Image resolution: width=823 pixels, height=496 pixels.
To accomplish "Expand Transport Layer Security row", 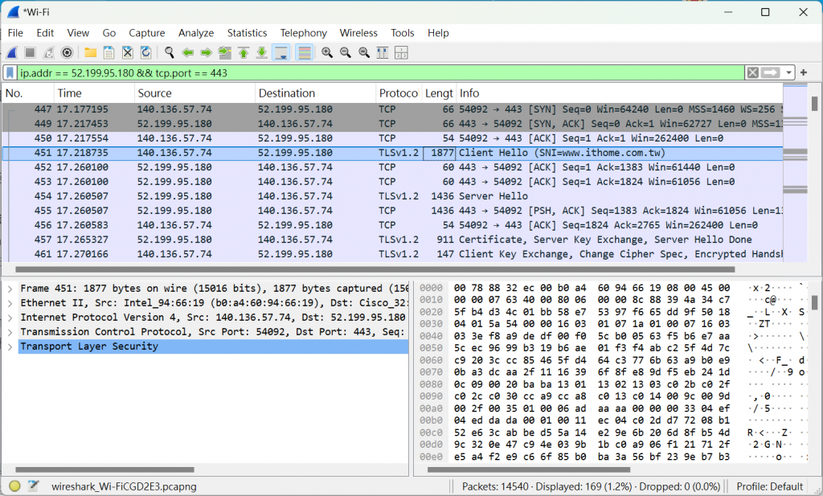I will [x=10, y=346].
